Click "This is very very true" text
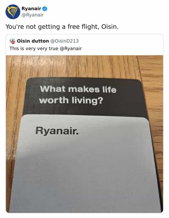 tap(34, 49)
